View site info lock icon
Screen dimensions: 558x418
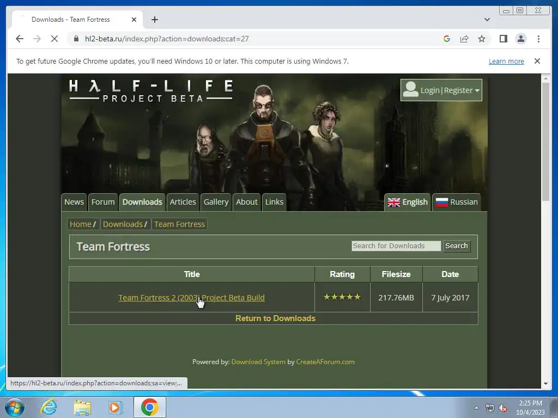76,39
